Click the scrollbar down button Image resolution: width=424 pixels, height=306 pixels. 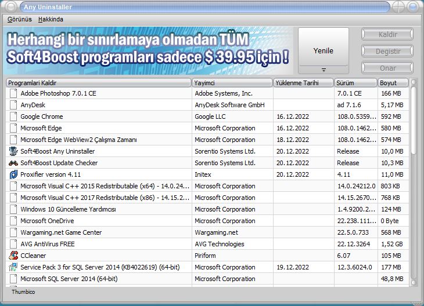coord(414,282)
